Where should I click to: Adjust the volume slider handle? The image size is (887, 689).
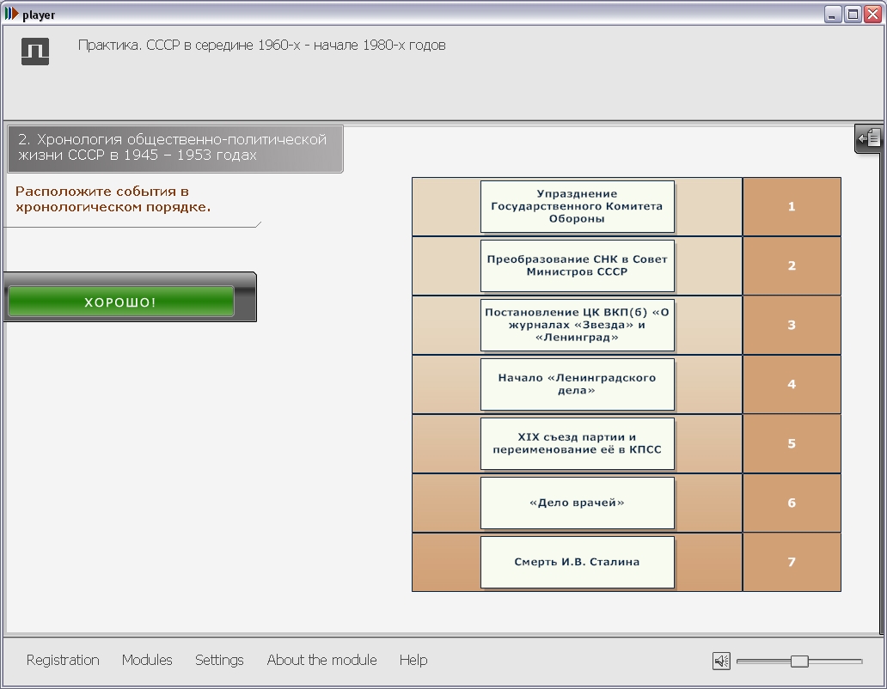point(799,661)
